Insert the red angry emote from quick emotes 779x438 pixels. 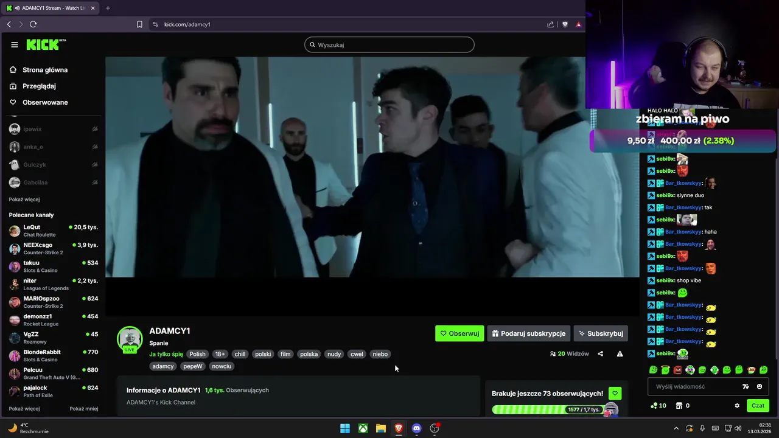[677, 370]
